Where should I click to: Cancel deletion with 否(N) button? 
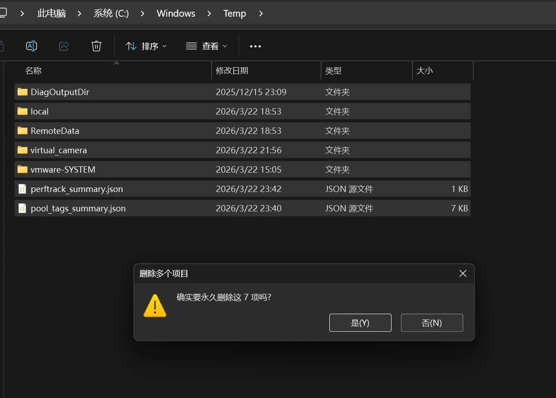[x=432, y=323]
